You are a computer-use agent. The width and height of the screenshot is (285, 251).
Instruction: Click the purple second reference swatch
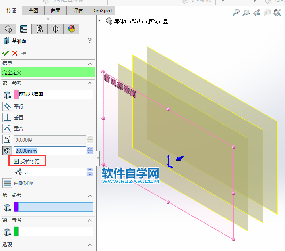tap(16, 207)
